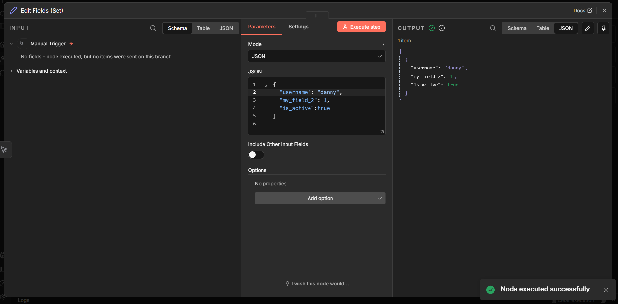Image resolution: width=618 pixels, height=304 pixels.
Task: Open the Mode field three-dot menu
Action: (x=383, y=44)
